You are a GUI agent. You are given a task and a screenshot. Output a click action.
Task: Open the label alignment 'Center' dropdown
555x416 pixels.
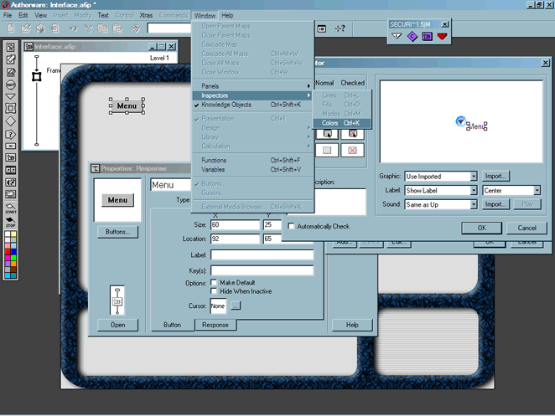pos(537,190)
